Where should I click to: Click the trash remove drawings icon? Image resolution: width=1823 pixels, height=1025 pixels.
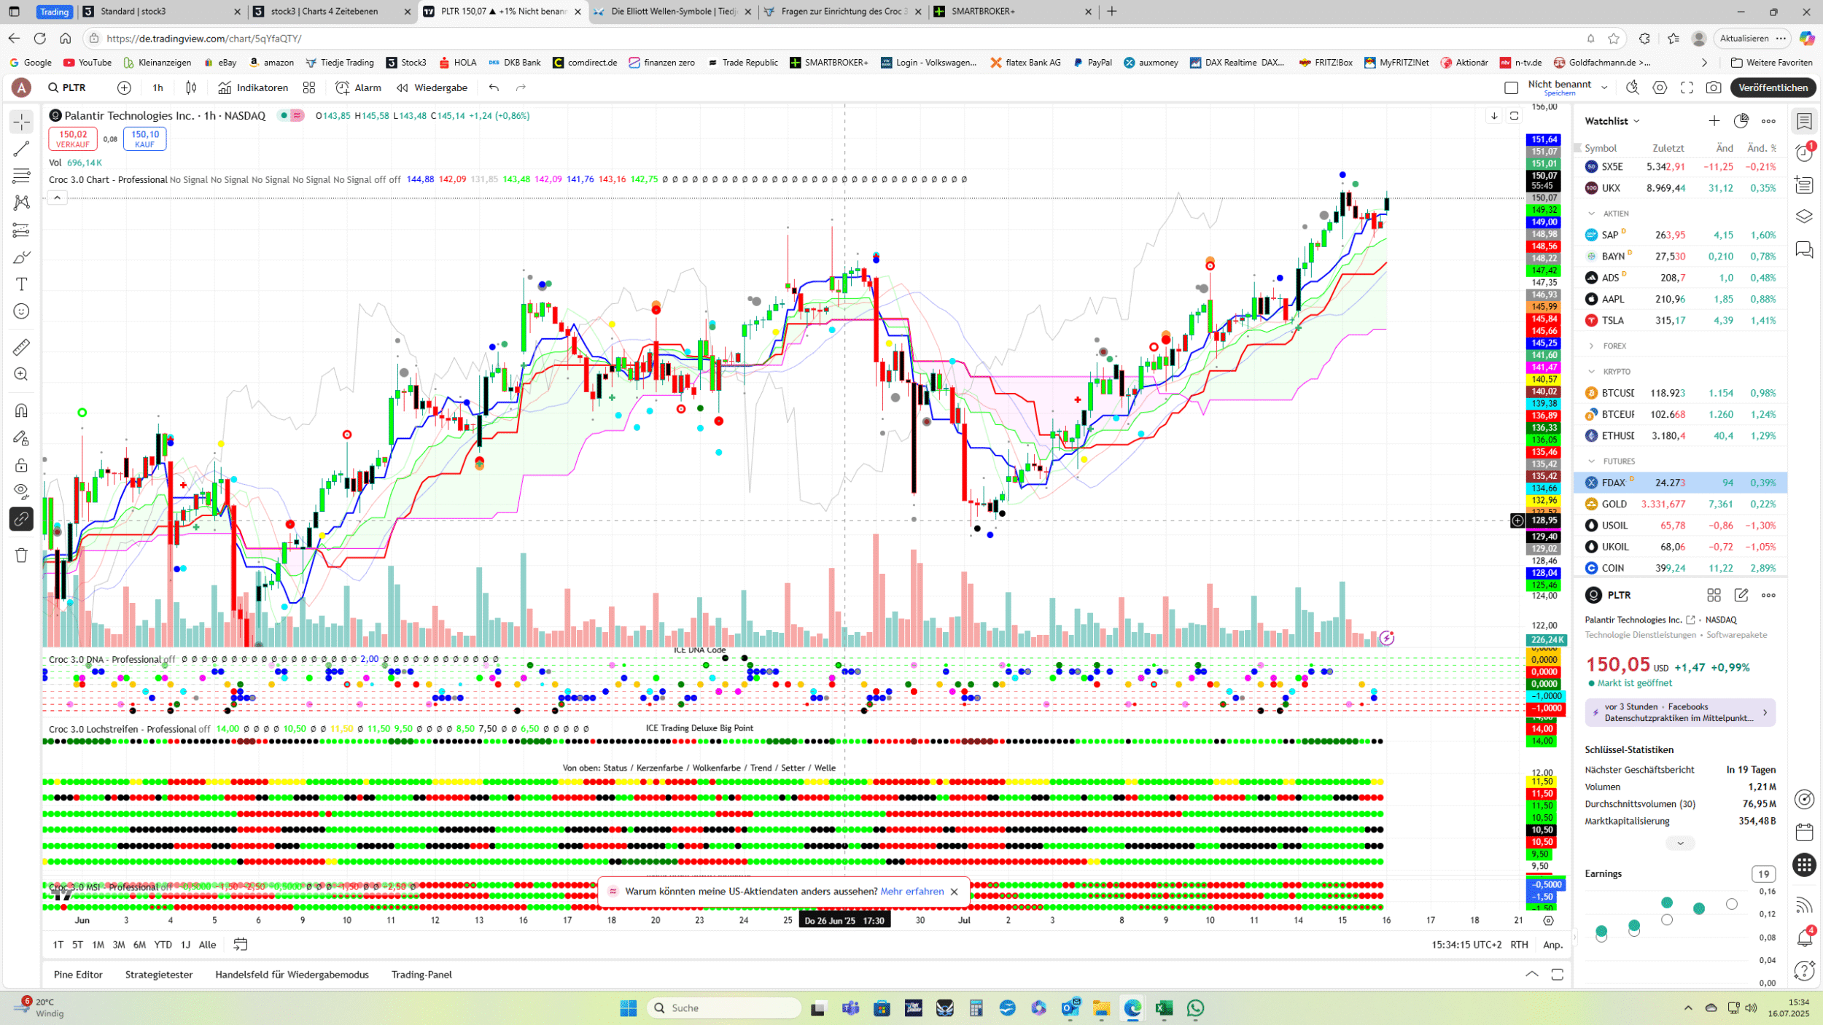[x=21, y=556]
